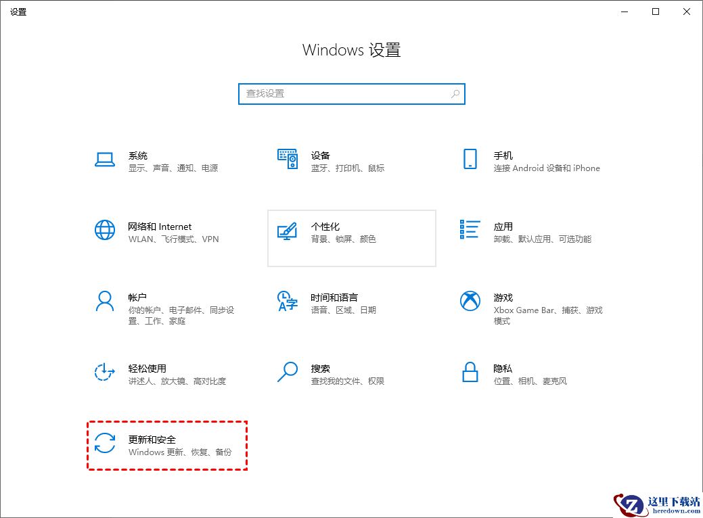Click the text 背景、锁屏、颜色
This screenshot has height=518, width=703.
(x=344, y=239)
